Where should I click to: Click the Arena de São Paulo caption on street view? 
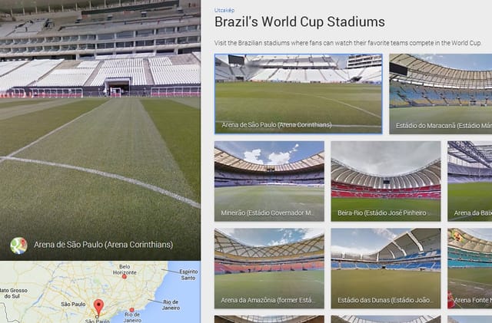[103, 245]
